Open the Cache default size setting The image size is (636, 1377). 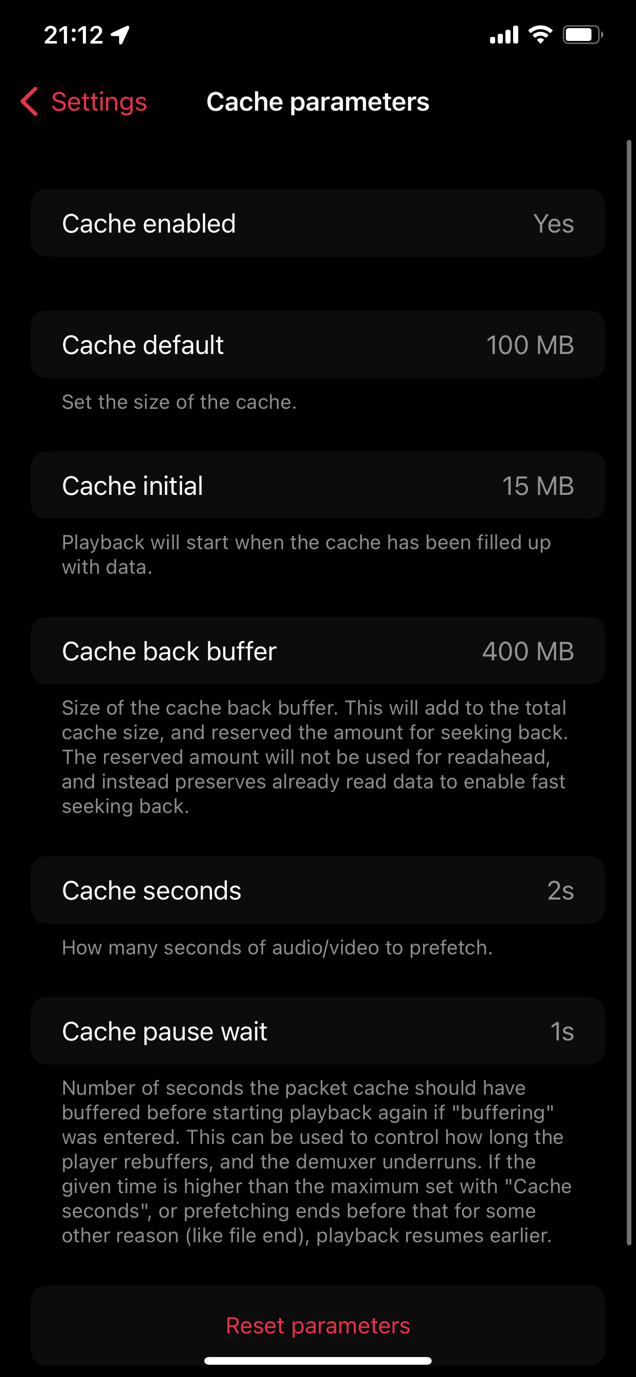coord(318,344)
